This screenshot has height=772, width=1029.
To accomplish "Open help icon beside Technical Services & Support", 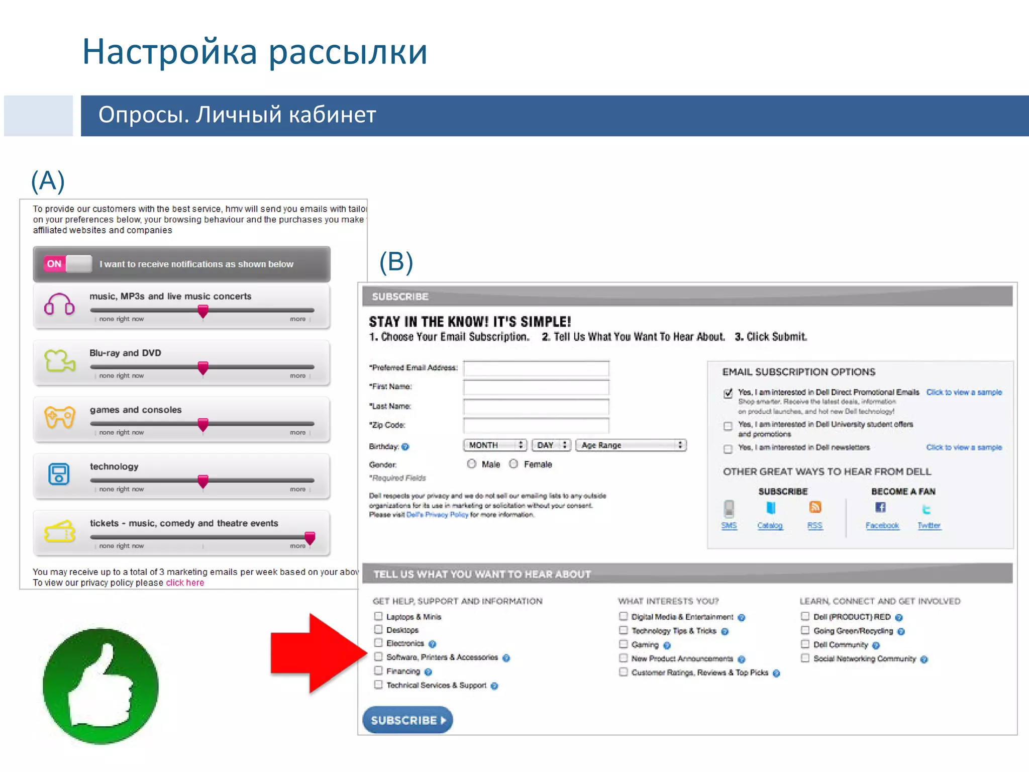I will (x=494, y=686).
